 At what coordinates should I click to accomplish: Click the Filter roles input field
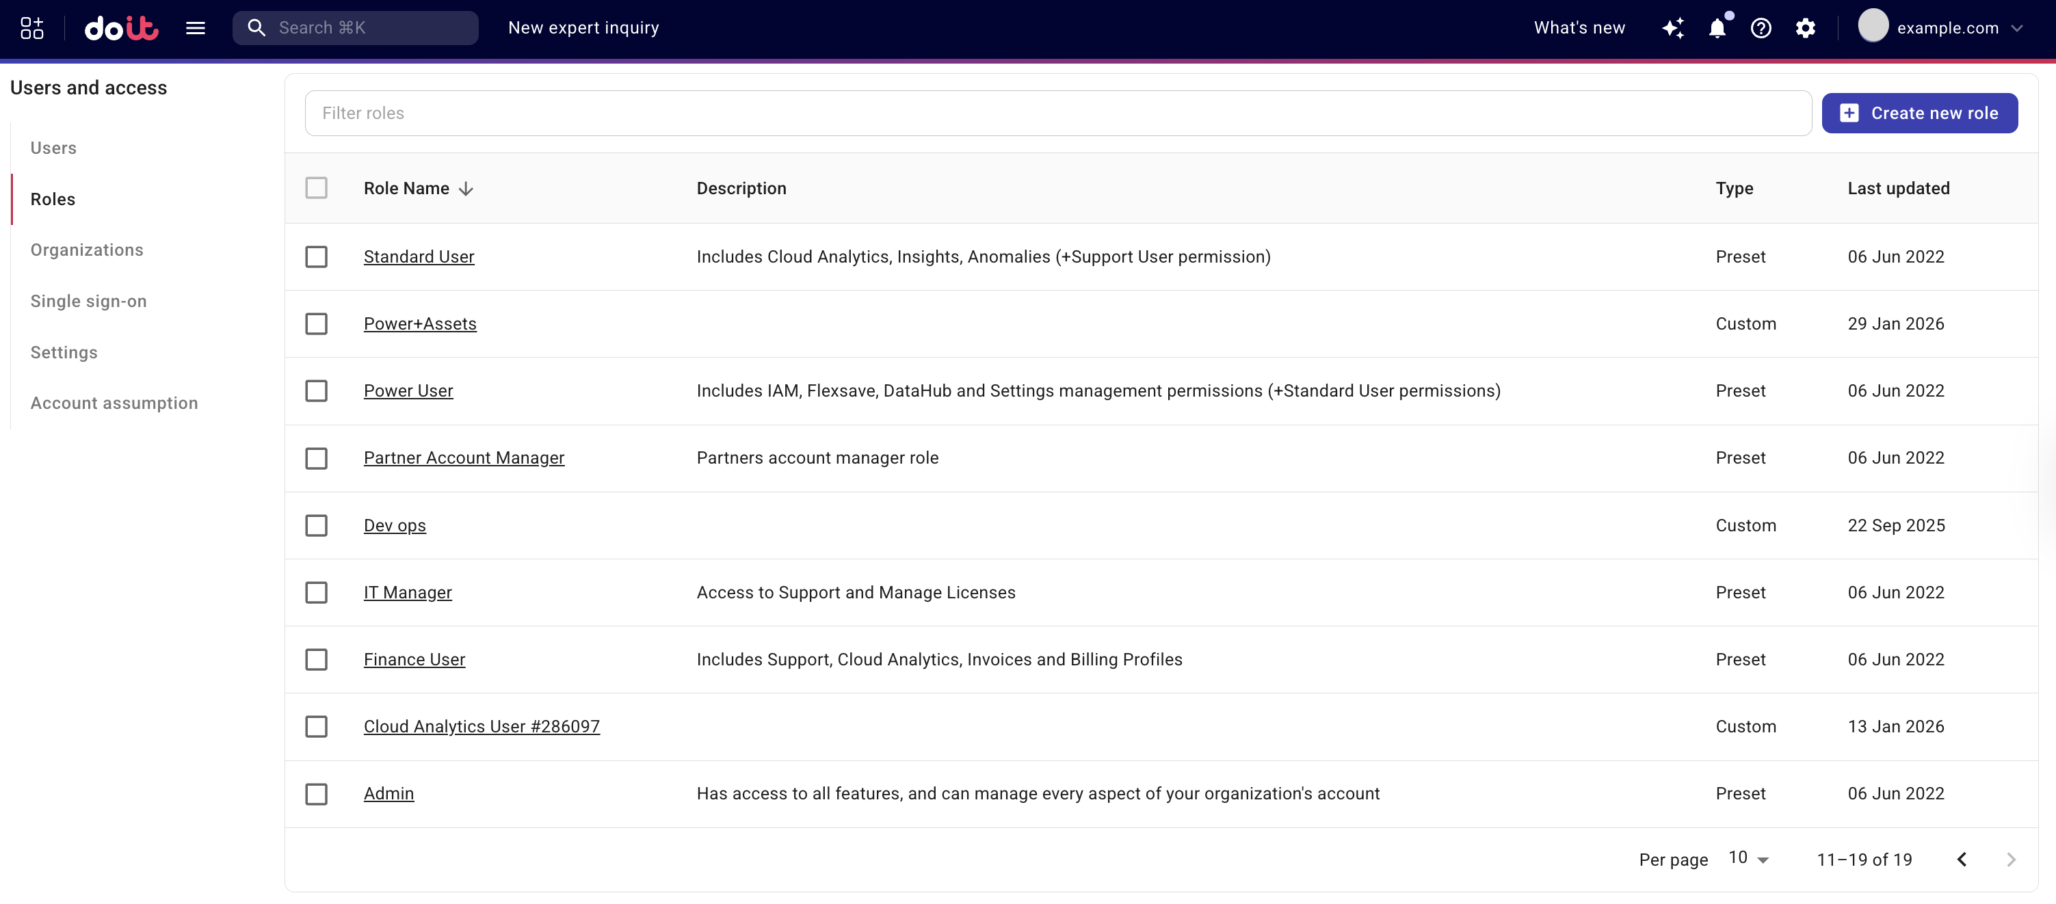coord(1057,114)
